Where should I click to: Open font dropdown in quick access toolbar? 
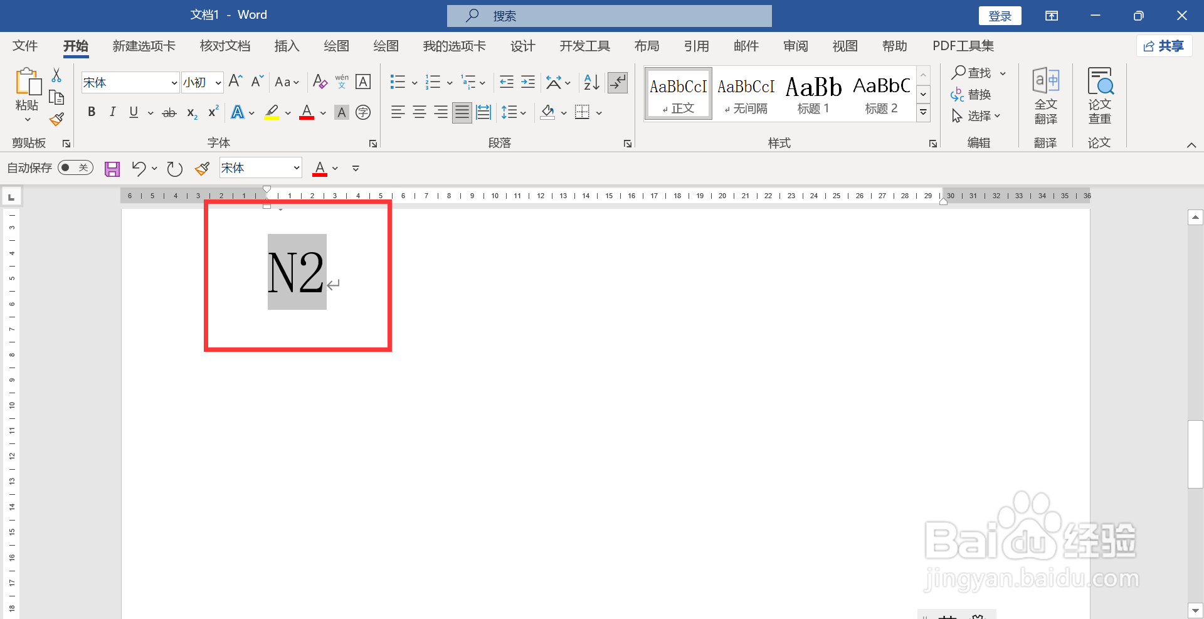point(297,168)
